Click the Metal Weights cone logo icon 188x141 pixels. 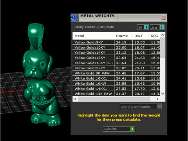[74, 18]
